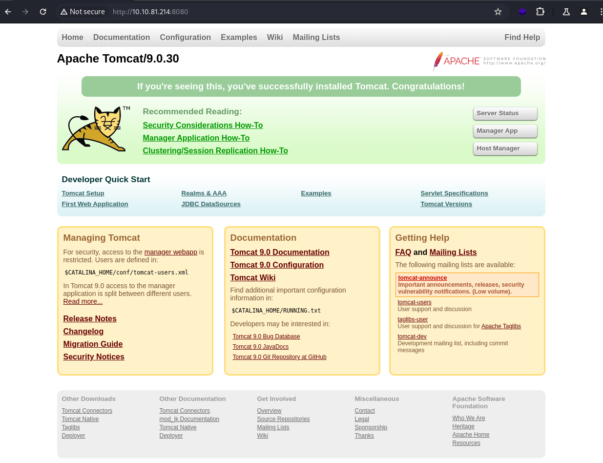Click the "$CATALINA_HOME/RUNNING.txt" path text
Image resolution: width=603 pixels, height=463 pixels.
click(276, 311)
